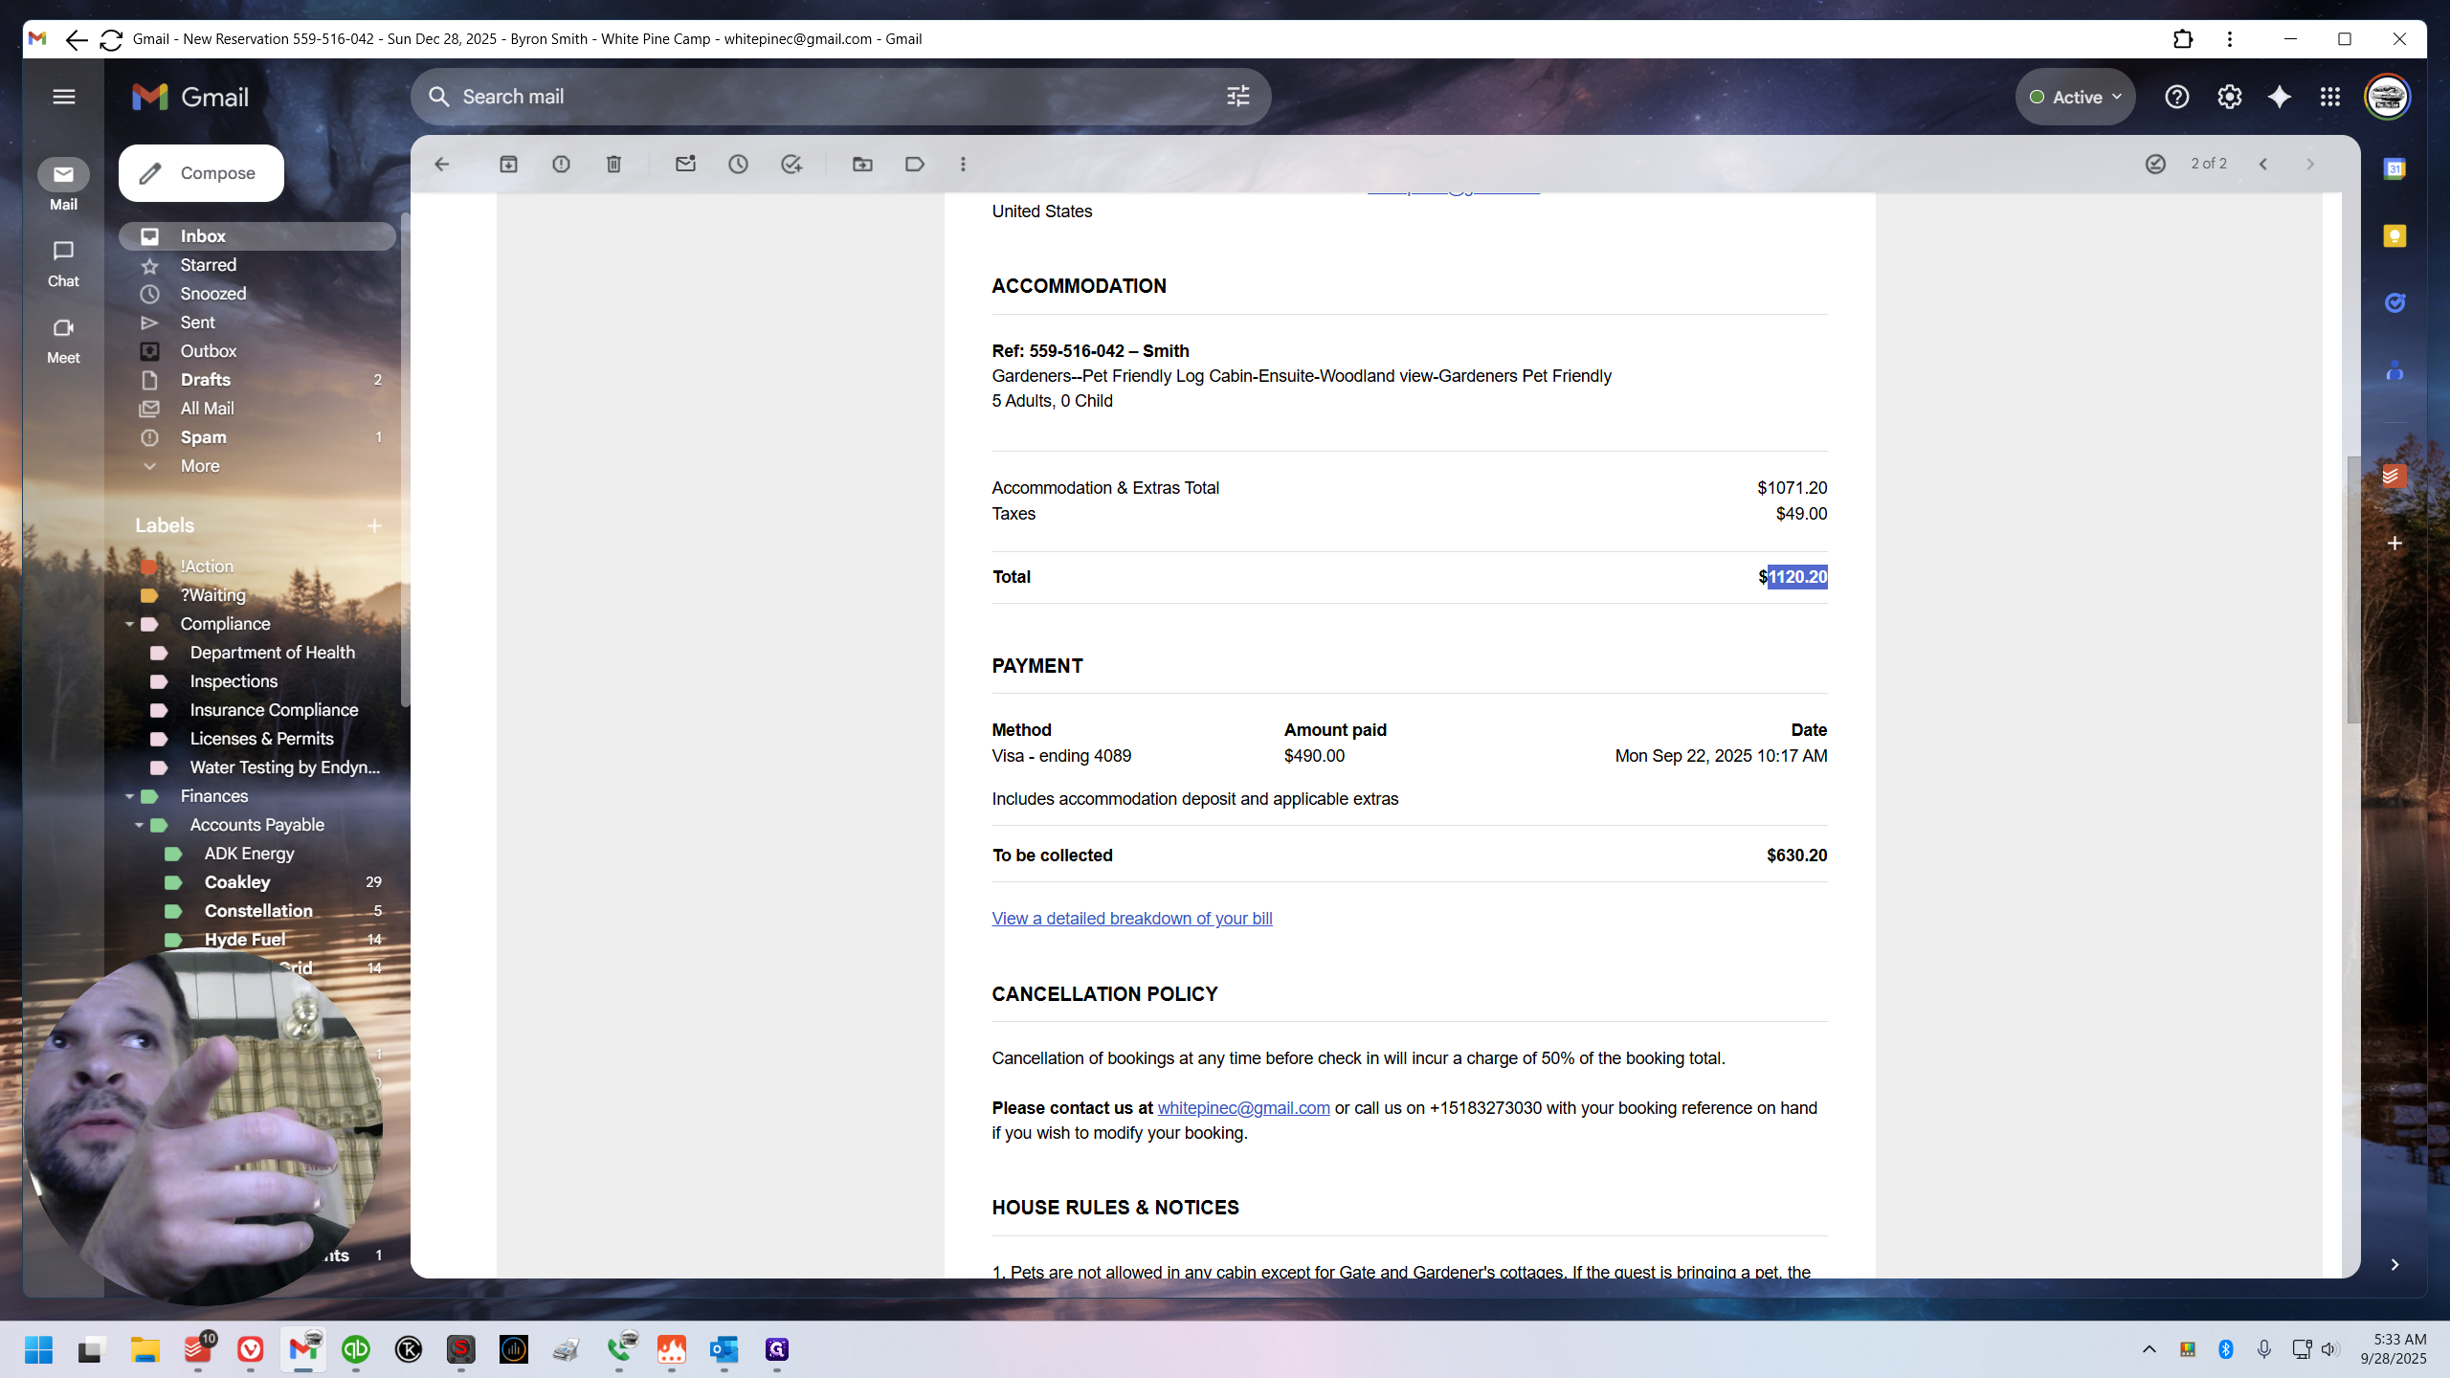Add email to Tasks
Screen dimensions: 2450x1378
tap(791, 165)
